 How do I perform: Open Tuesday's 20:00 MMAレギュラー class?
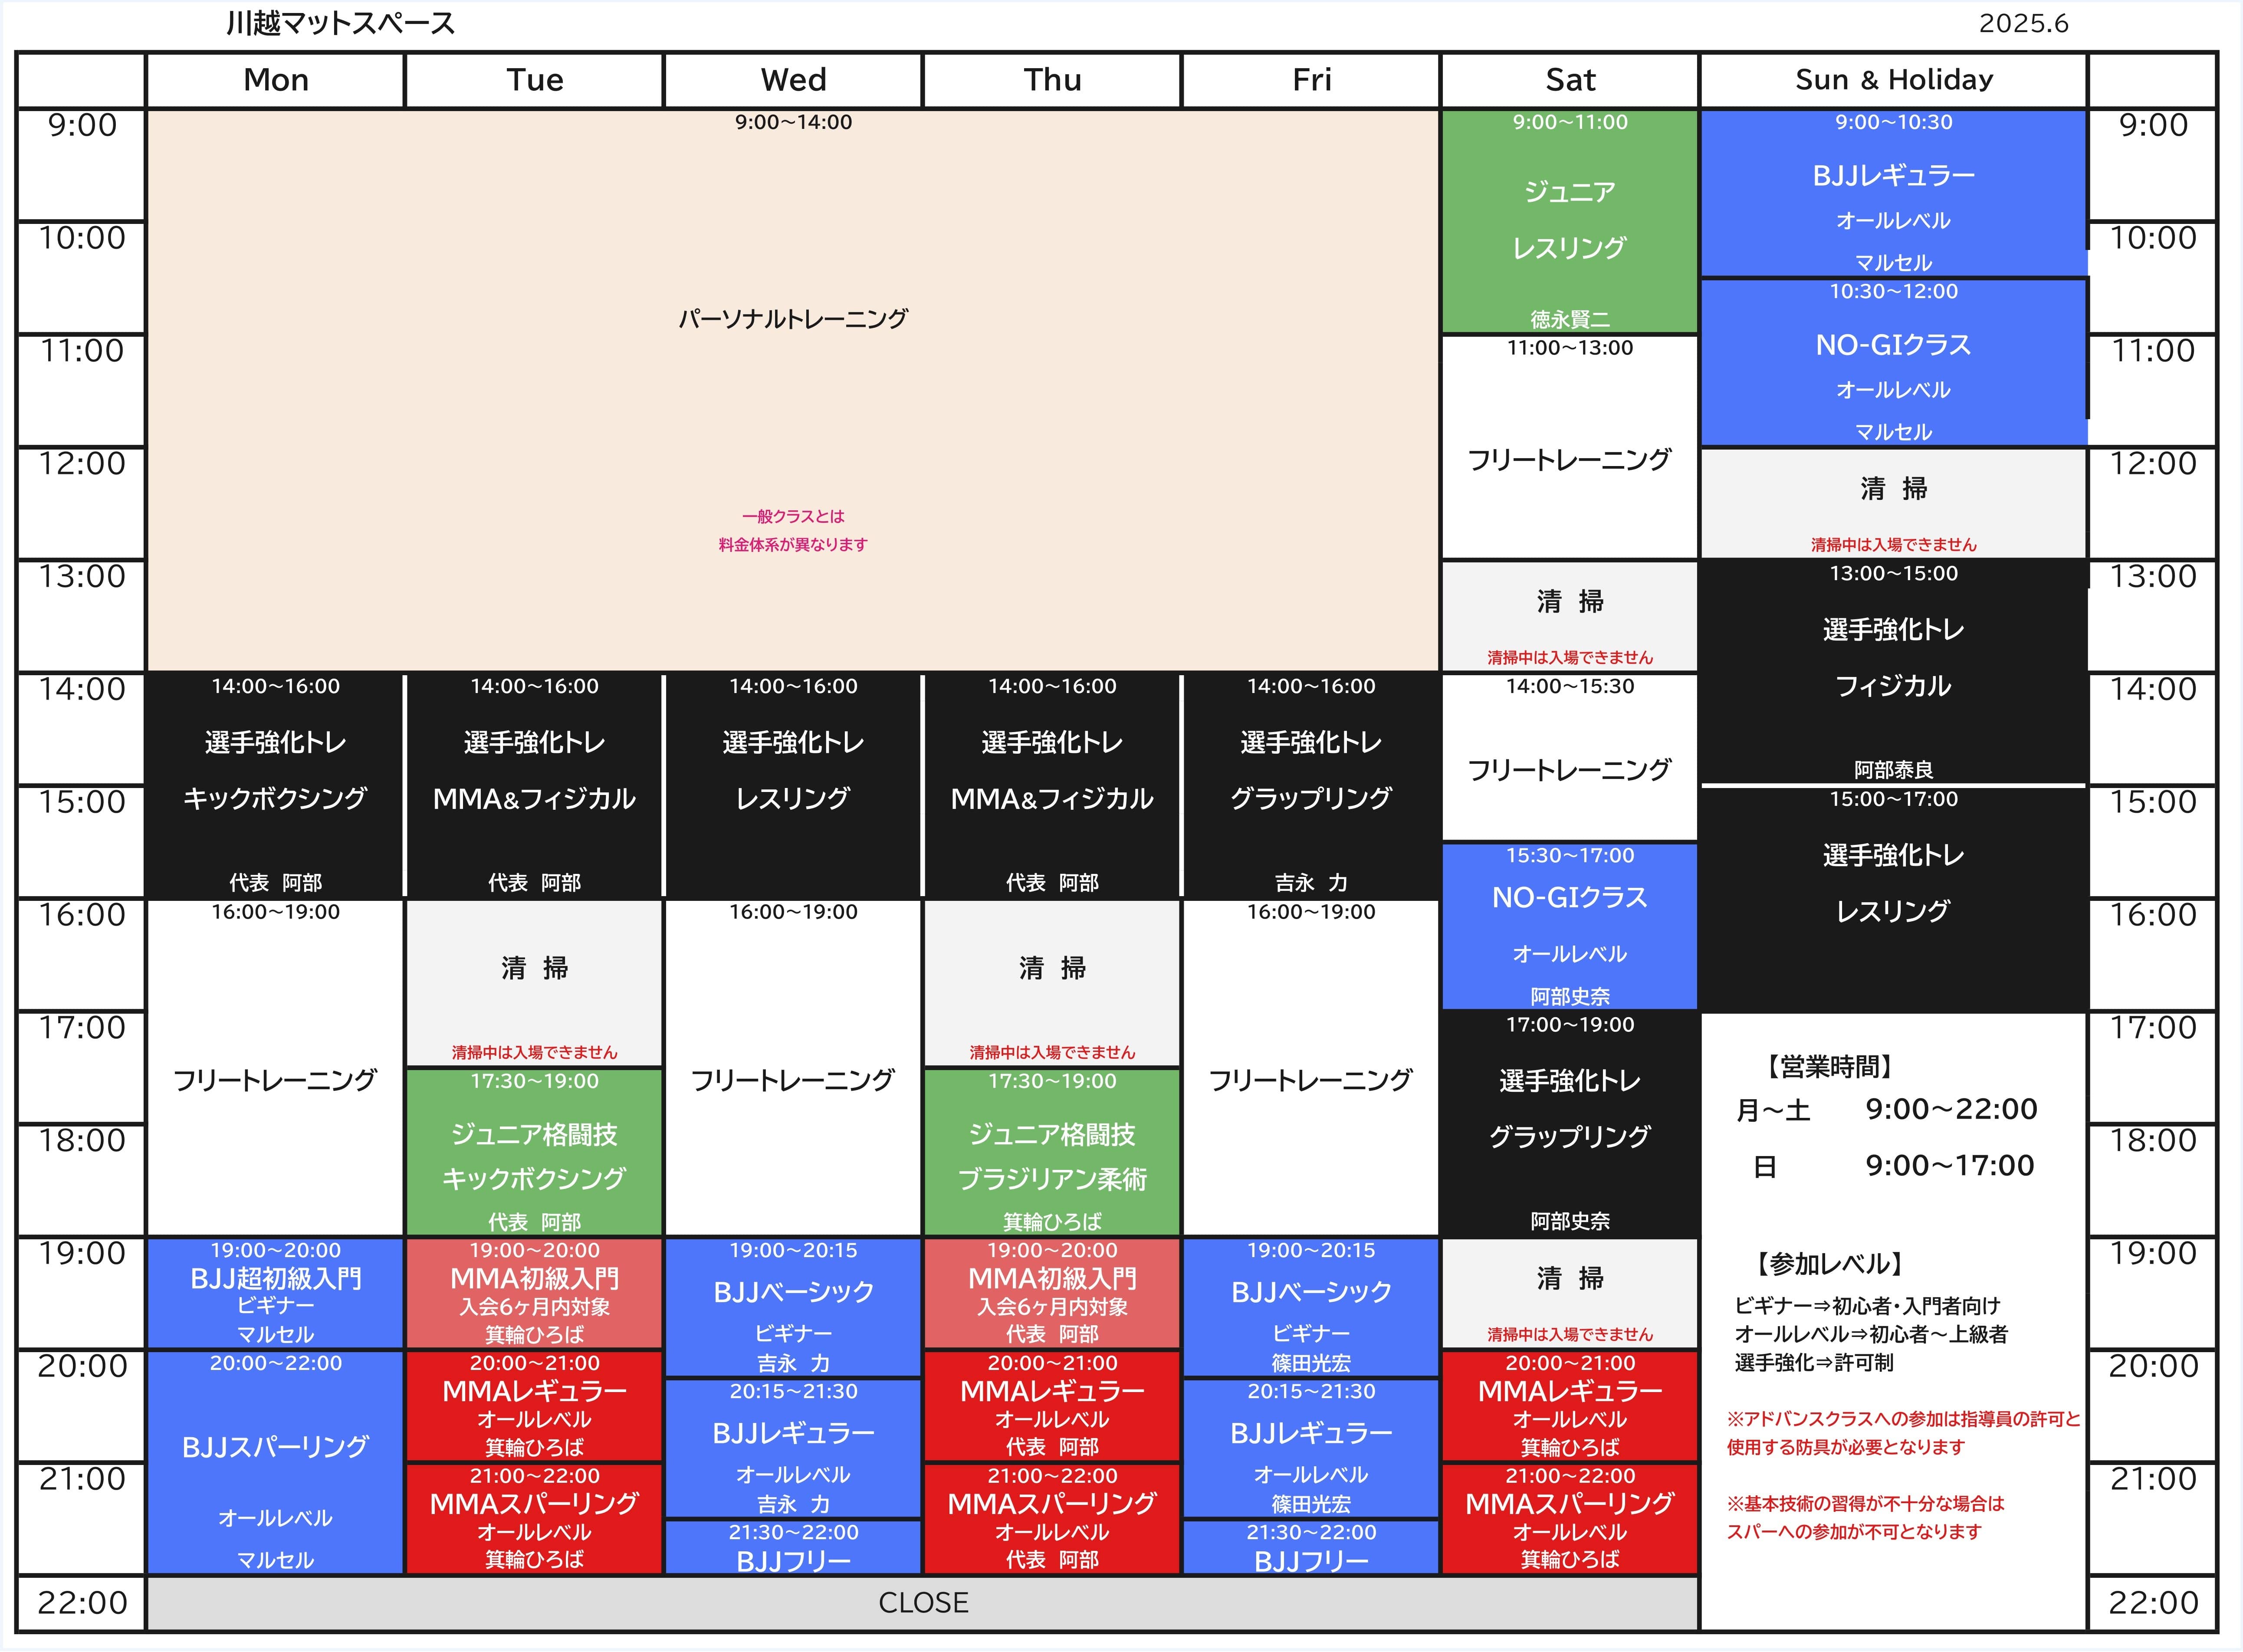point(534,1406)
